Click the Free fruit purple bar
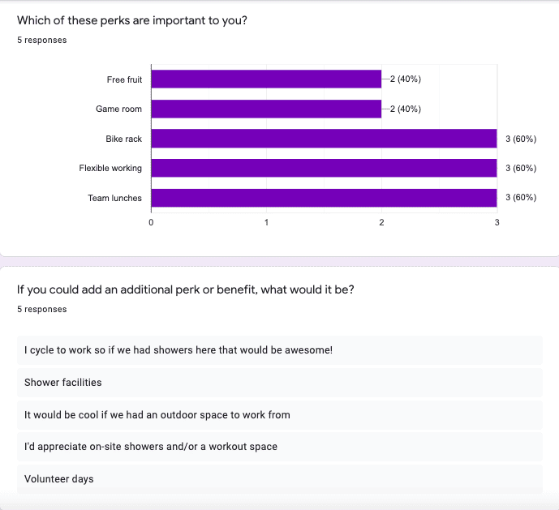This screenshot has width=559, height=510. pyautogui.click(x=266, y=79)
